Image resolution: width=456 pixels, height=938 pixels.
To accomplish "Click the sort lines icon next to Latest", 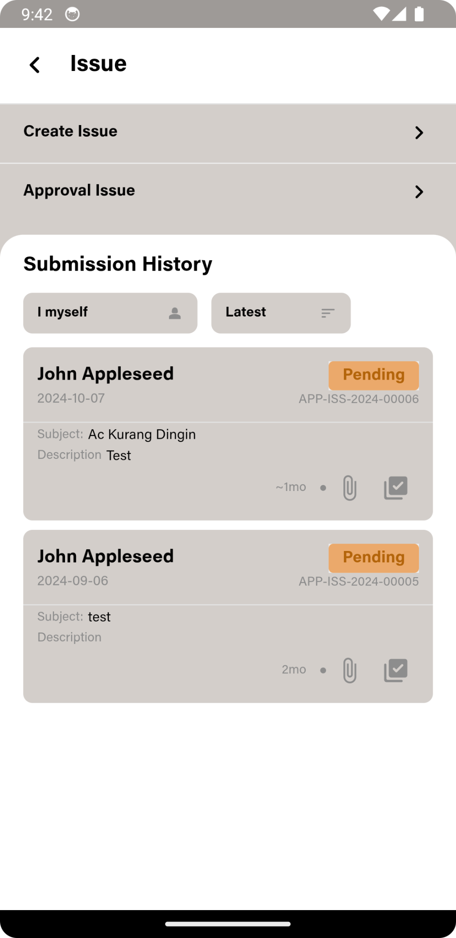I will tap(328, 313).
